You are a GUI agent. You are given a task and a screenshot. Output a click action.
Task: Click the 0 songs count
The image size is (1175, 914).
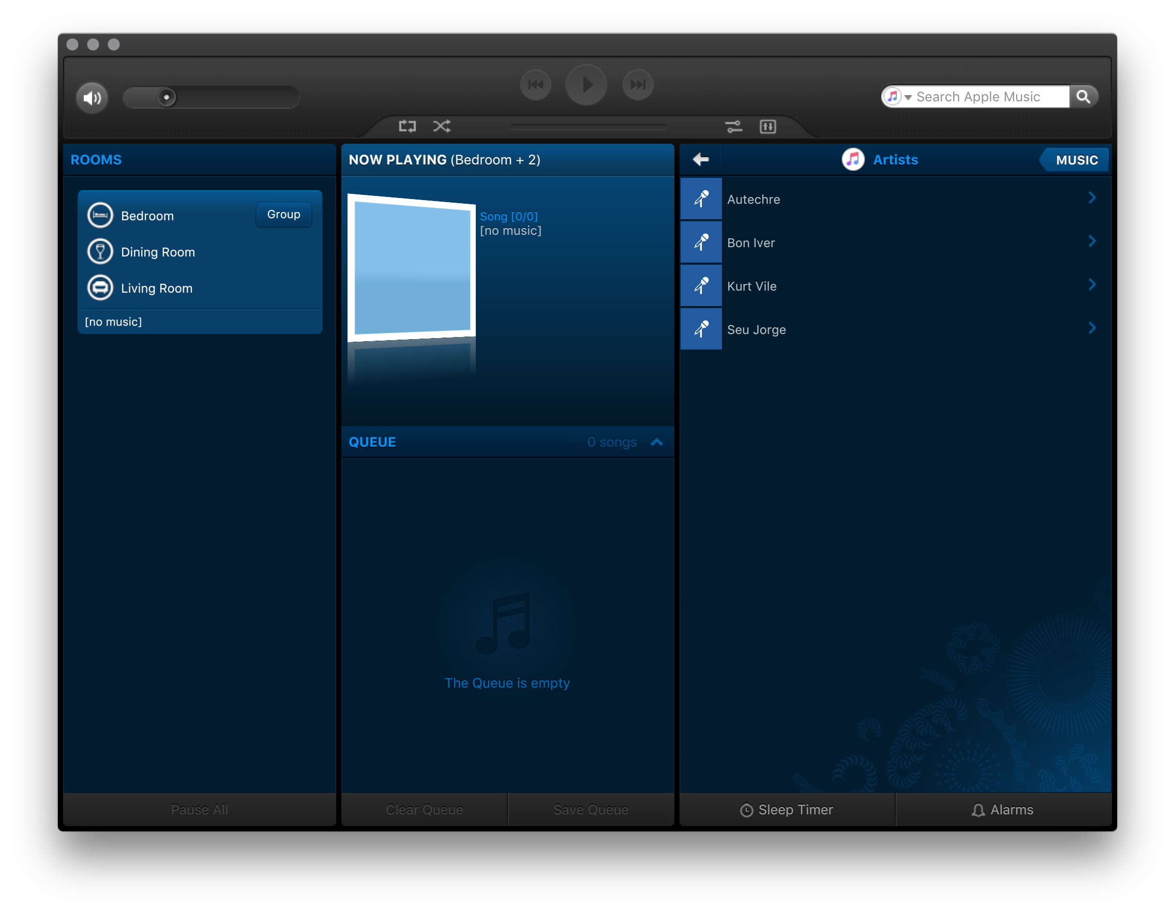pyautogui.click(x=612, y=442)
